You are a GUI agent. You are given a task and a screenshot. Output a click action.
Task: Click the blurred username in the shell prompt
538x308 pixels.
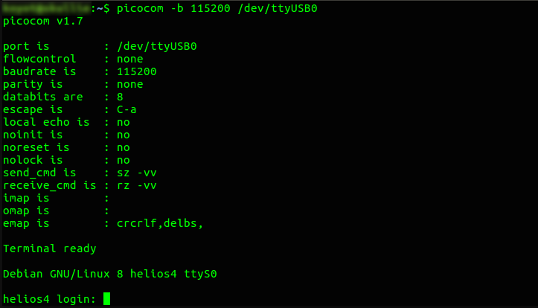point(47,8)
